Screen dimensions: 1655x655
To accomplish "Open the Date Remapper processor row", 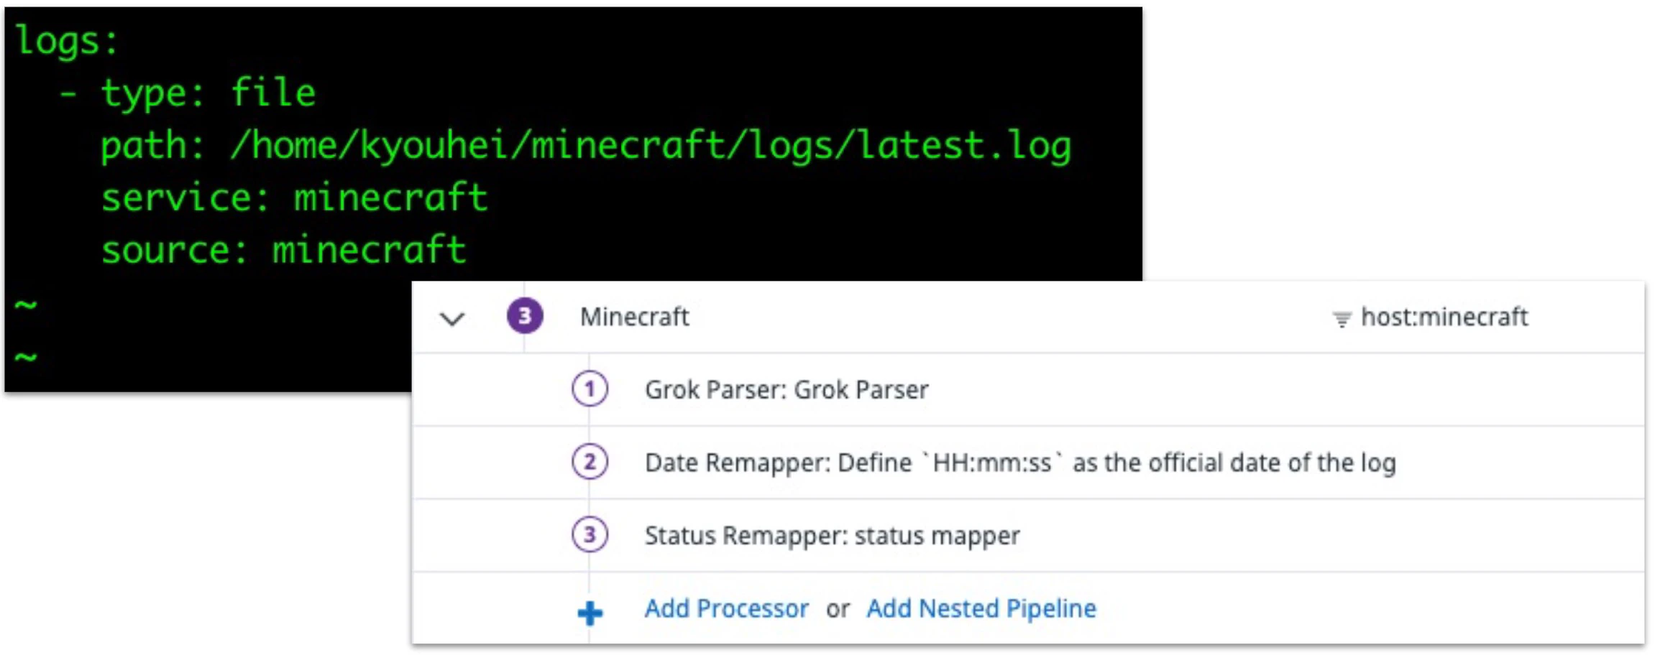I will [1028, 463].
